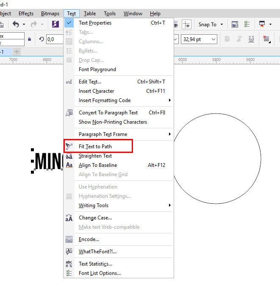The width and height of the screenshot is (280, 291).
Task: Open the Table menu
Action: [90, 14]
